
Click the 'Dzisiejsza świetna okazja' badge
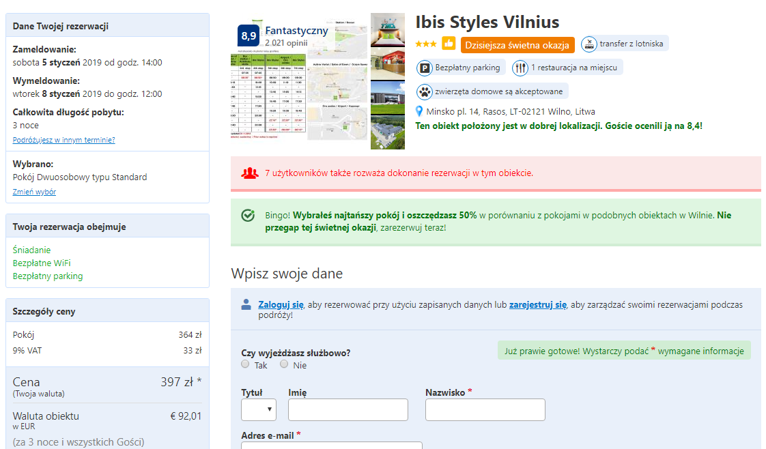(x=517, y=45)
